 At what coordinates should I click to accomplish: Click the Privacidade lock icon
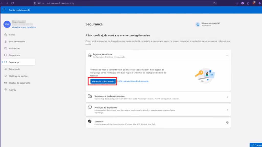pos(6,69)
